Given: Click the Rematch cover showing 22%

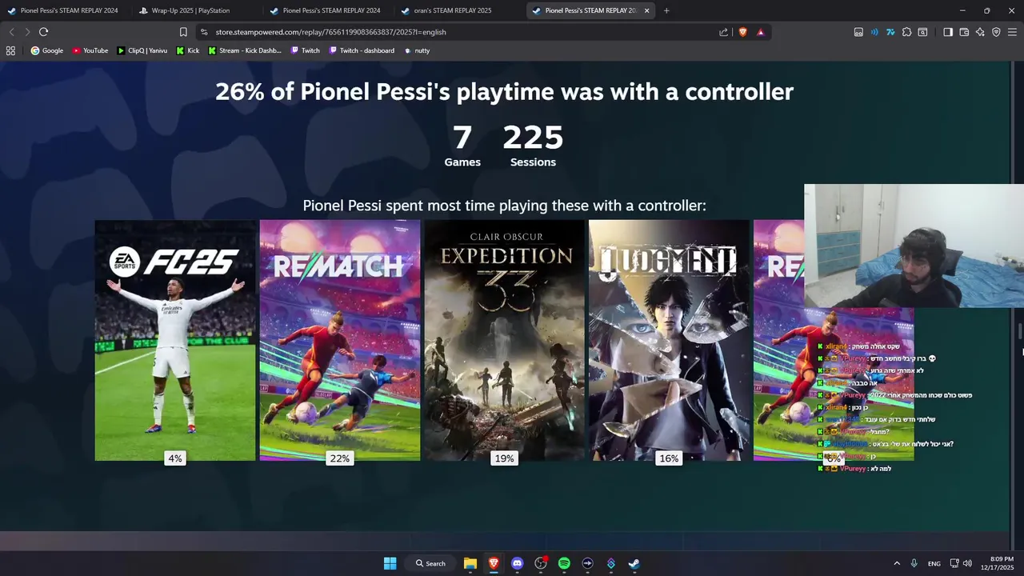Looking at the screenshot, I should 340,340.
